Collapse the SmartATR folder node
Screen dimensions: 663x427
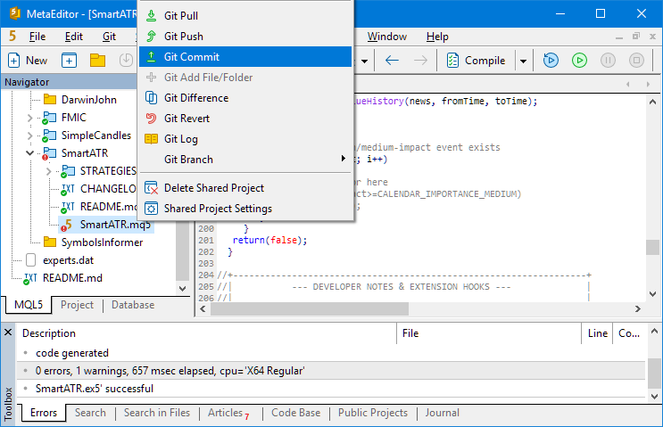tap(29, 153)
